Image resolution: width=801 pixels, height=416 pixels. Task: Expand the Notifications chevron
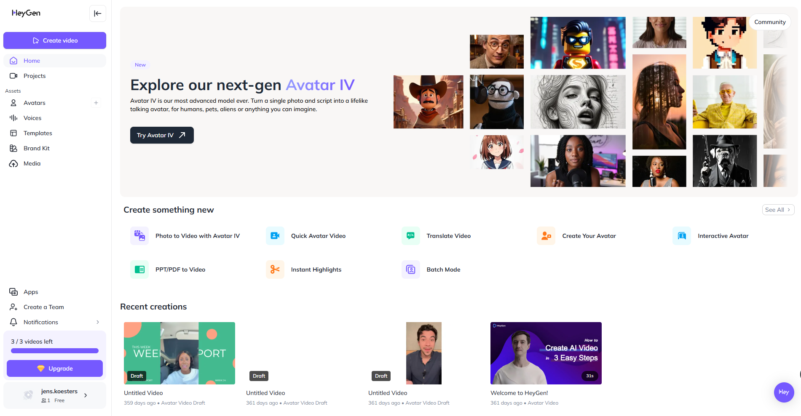tap(98, 322)
